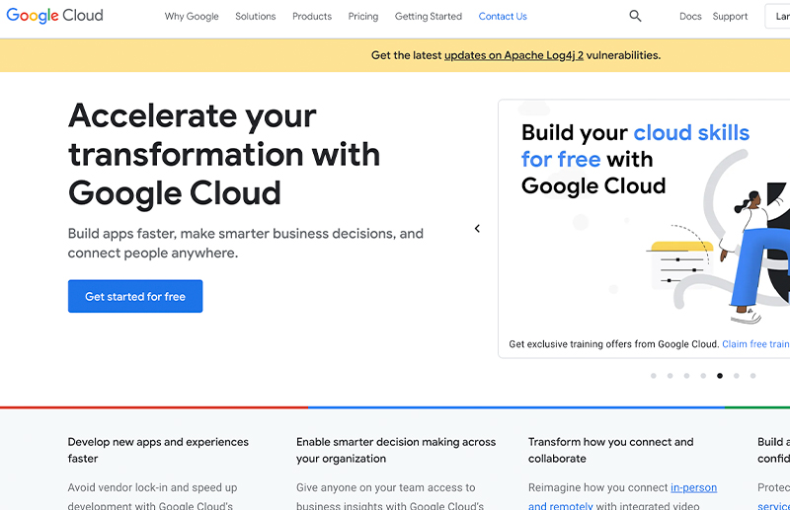Select the third carousel dot
The image size is (790, 510).
686,376
